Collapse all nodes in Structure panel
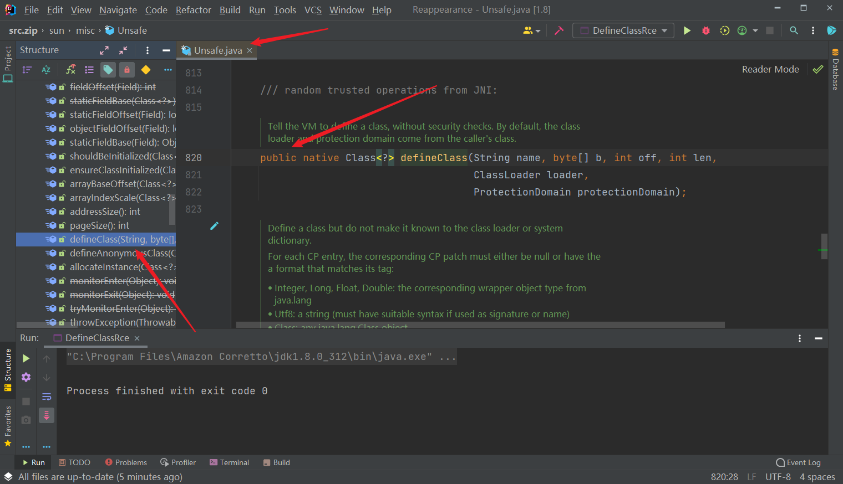 123,50
